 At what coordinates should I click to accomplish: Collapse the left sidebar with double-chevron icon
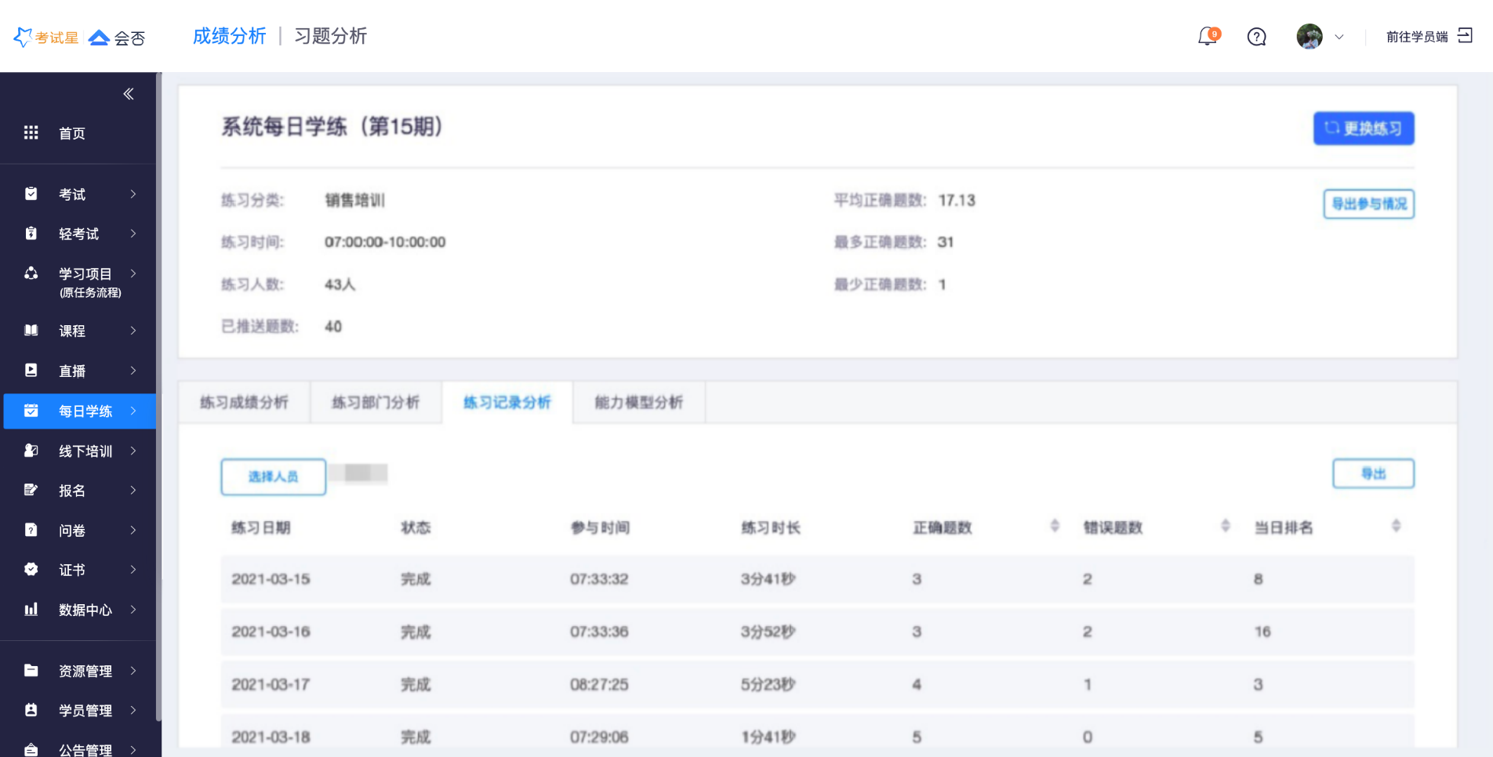(129, 94)
